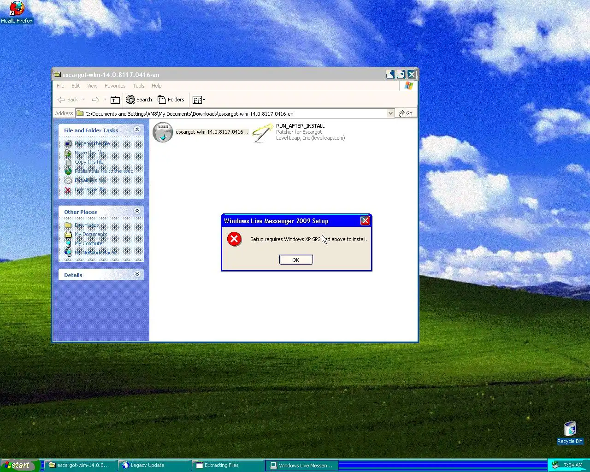Close the Windows Live Messenger 2009 Setup dialog
The width and height of the screenshot is (590, 472).
coord(365,221)
